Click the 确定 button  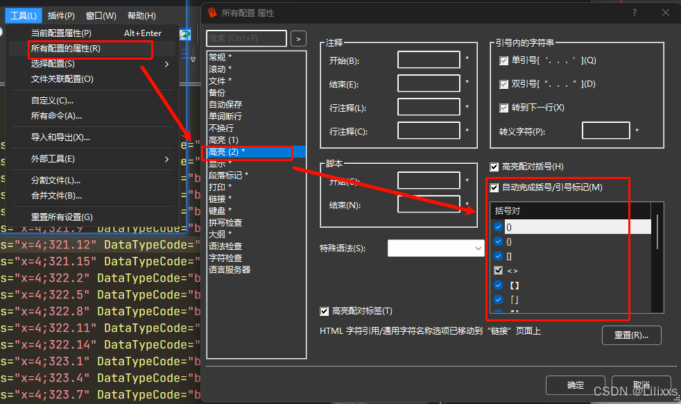[x=576, y=385]
